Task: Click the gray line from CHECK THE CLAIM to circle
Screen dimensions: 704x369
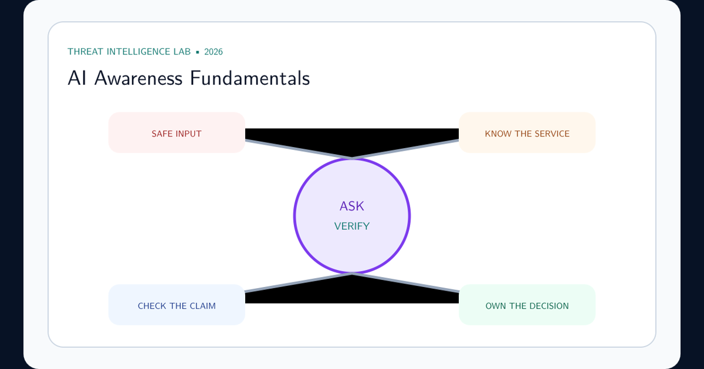Action: pyautogui.click(x=299, y=282)
